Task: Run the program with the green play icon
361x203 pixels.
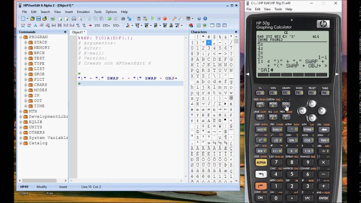Action: [153, 19]
